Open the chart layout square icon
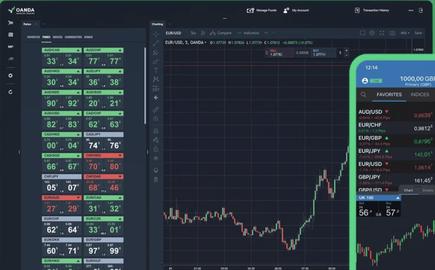The width and height of the screenshot is (435, 270). tap(362, 33)
